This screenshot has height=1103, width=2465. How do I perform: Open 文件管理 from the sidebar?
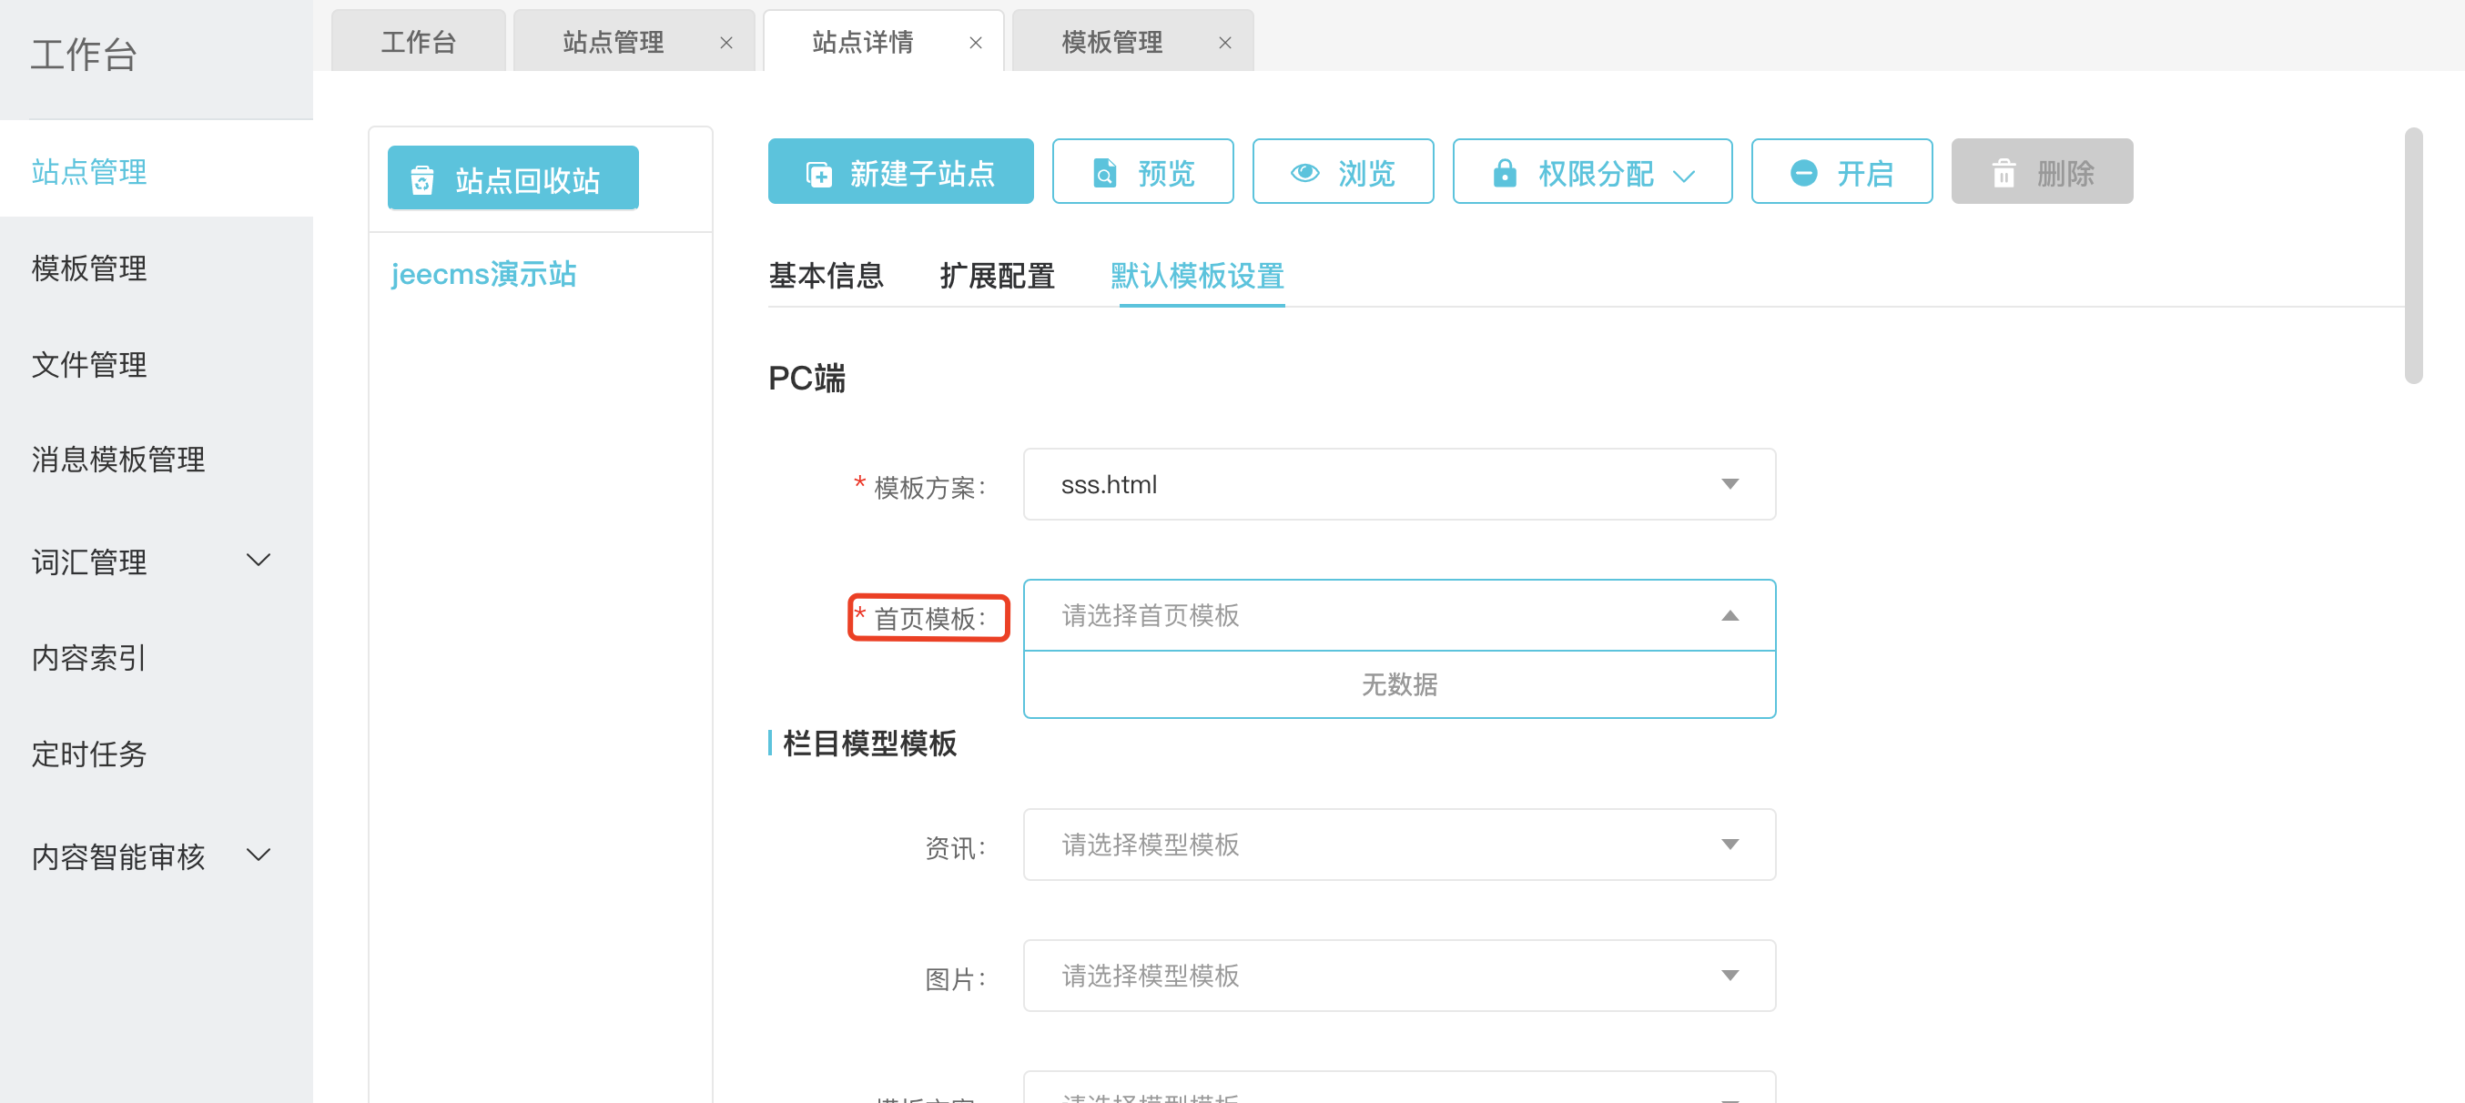click(x=89, y=364)
